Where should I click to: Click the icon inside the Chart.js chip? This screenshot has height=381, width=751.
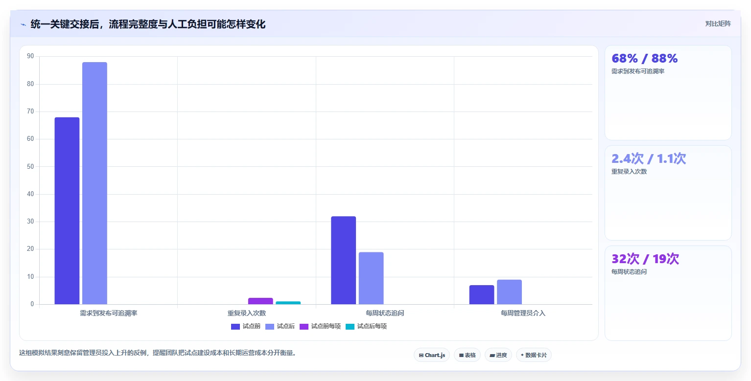(x=421, y=355)
